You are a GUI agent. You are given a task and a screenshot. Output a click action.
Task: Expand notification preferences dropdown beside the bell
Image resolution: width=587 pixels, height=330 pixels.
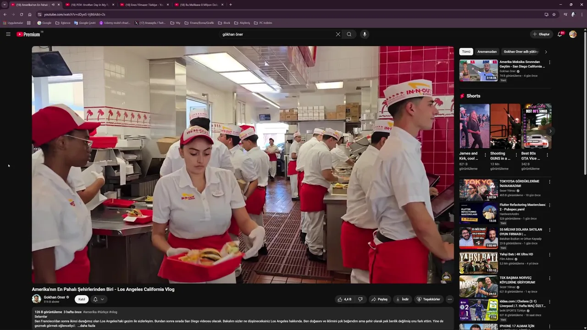[102, 299]
